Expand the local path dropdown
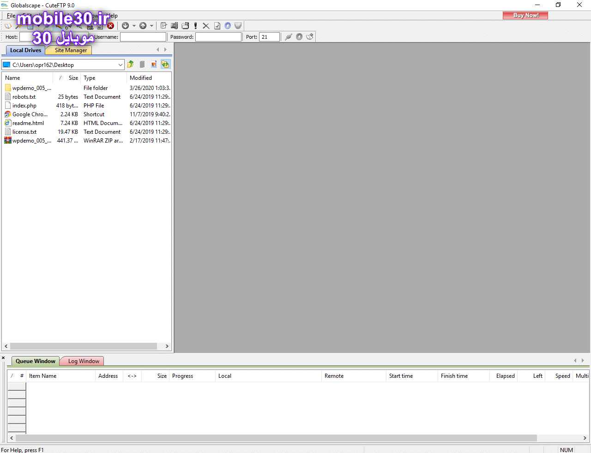The height and width of the screenshot is (453, 591). pyautogui.click(x=120, y=65)
